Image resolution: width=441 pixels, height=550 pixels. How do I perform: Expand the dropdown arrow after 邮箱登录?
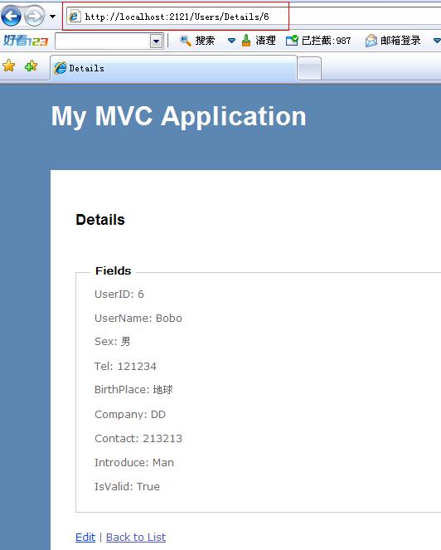pyautogui.click(x=437, y=41)
